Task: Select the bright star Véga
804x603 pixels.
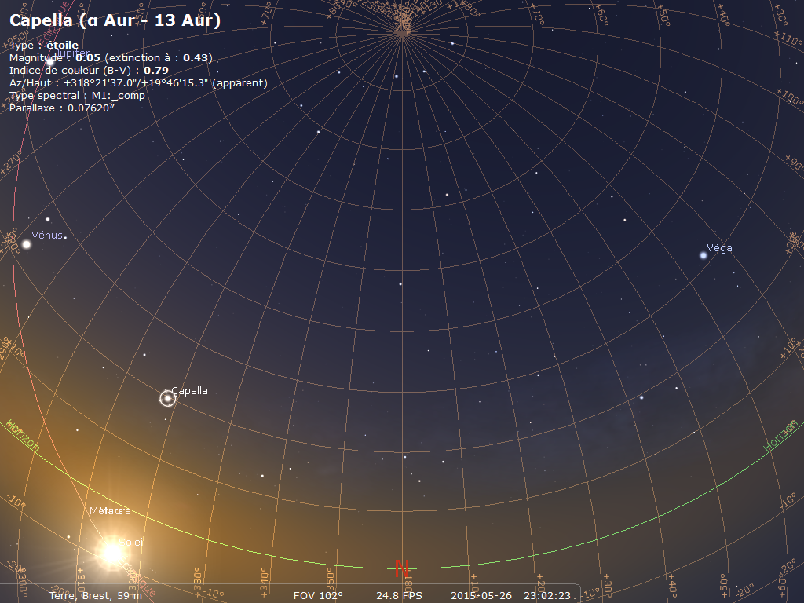Action: point(703,255)
